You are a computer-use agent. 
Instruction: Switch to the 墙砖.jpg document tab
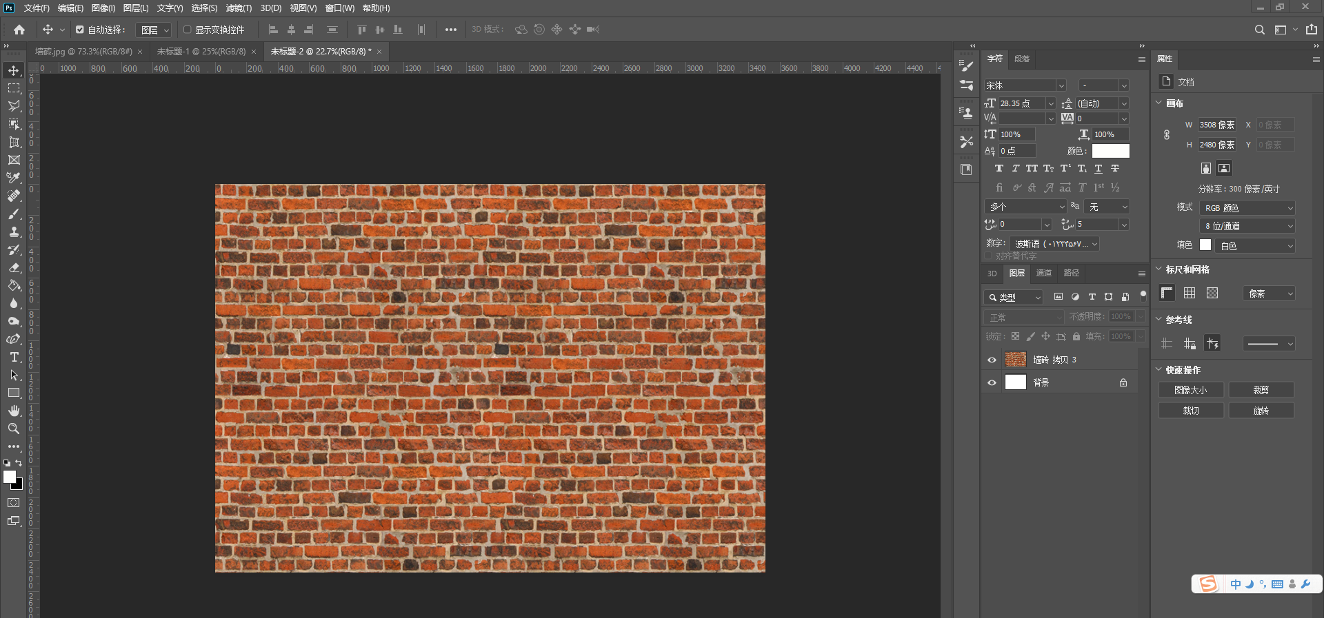(83, 52)
